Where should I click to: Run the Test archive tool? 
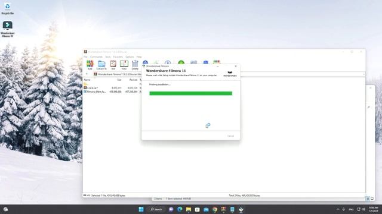(x=113, y=65)
